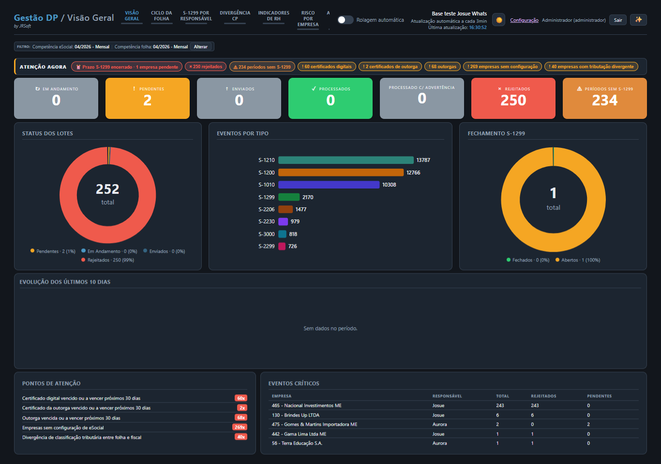Screen dimensions: 661x464
Task: Toggle the Abertos legend entry
Action: [x=578, y=260]
